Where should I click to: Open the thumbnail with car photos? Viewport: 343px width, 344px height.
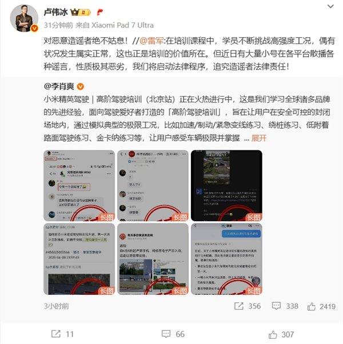[153, 259]
